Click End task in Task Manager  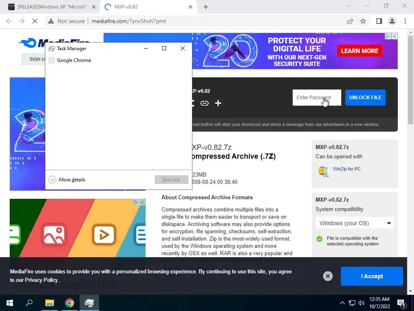[x=171, y=180]
